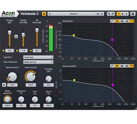Toggle the orange square next to Dry level
Viewport: 137px width, 124px height.
point(3,51)
